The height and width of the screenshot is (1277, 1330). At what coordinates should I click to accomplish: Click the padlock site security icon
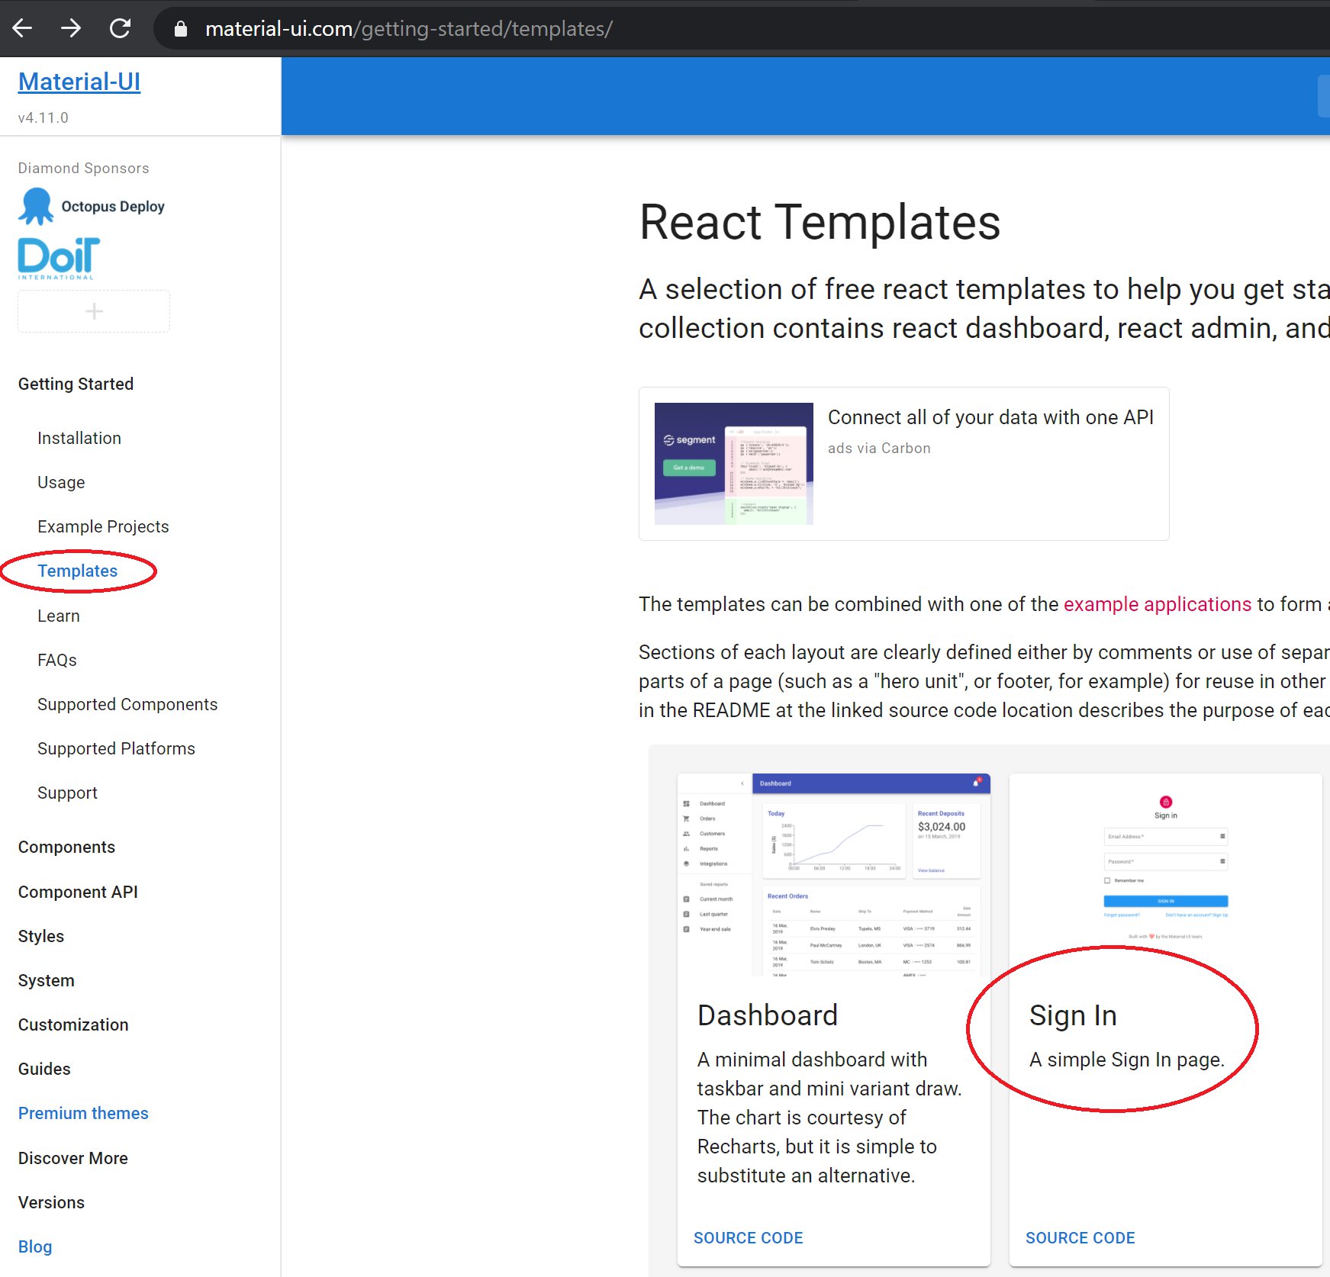pyautogui.click(x=181, y=29)
